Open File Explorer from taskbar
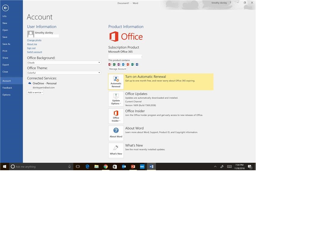This screenshot has height=233, width=312. click(x=97, y=167)
